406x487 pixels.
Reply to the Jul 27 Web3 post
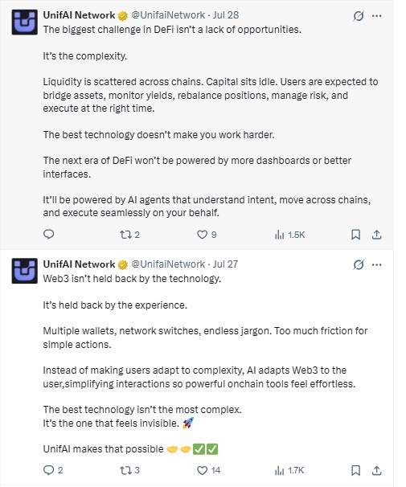(53, 470)
